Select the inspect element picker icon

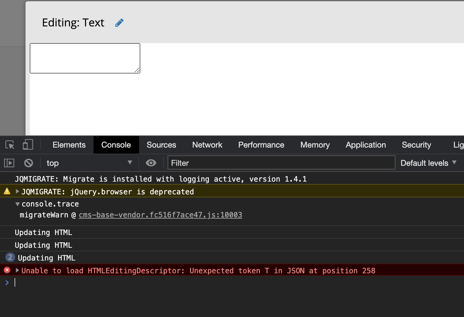click(10, 145)
